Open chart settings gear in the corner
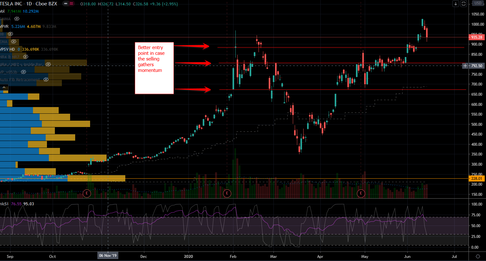This screenshot has height=261, width=486. coord(478,256)
